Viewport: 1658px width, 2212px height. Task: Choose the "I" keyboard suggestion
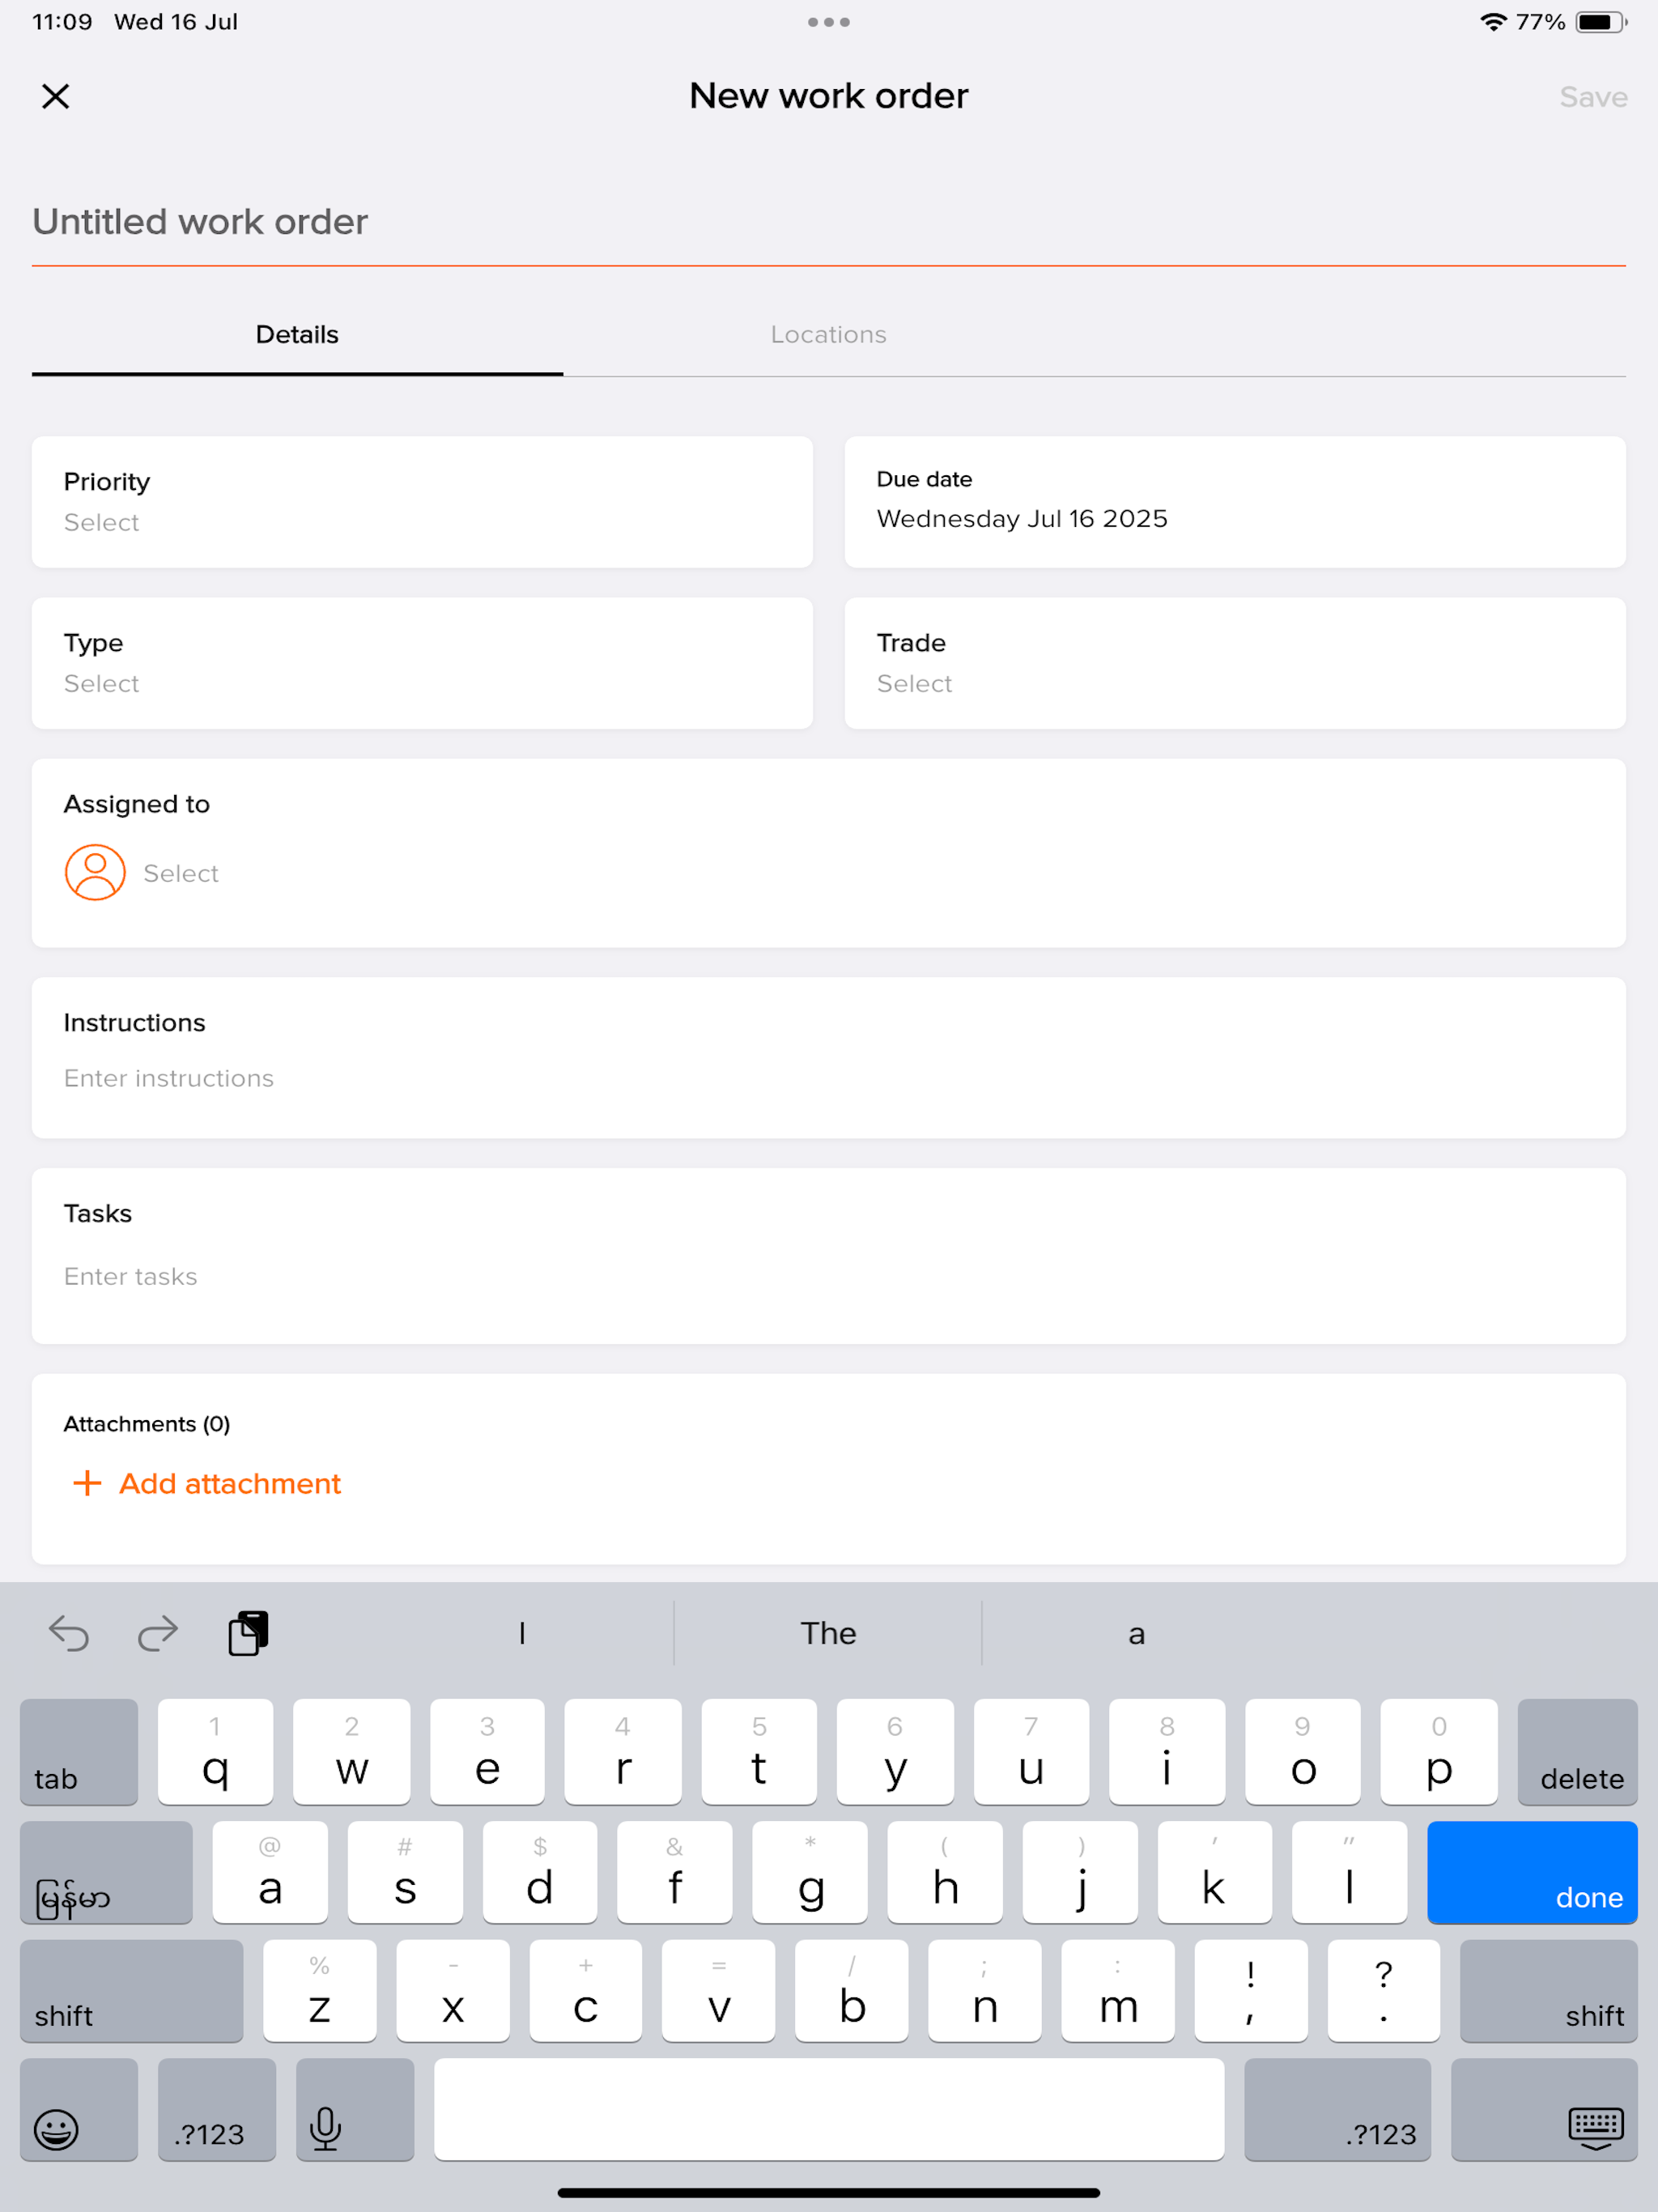(x=521, y=1633)
